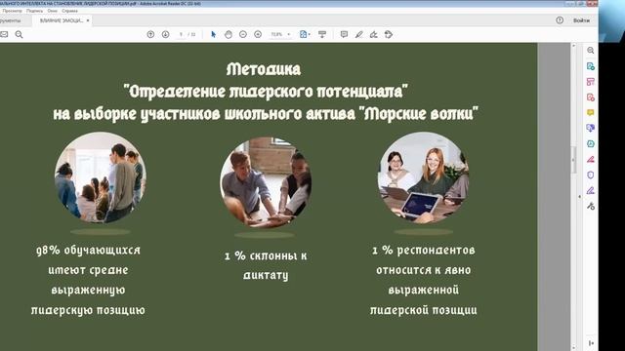Open the Protect shield tool
The width and height of the screenshot is (625, 351).
(x=590, y=175)
